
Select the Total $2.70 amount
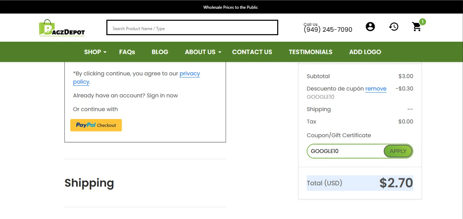tap(396, 183)
